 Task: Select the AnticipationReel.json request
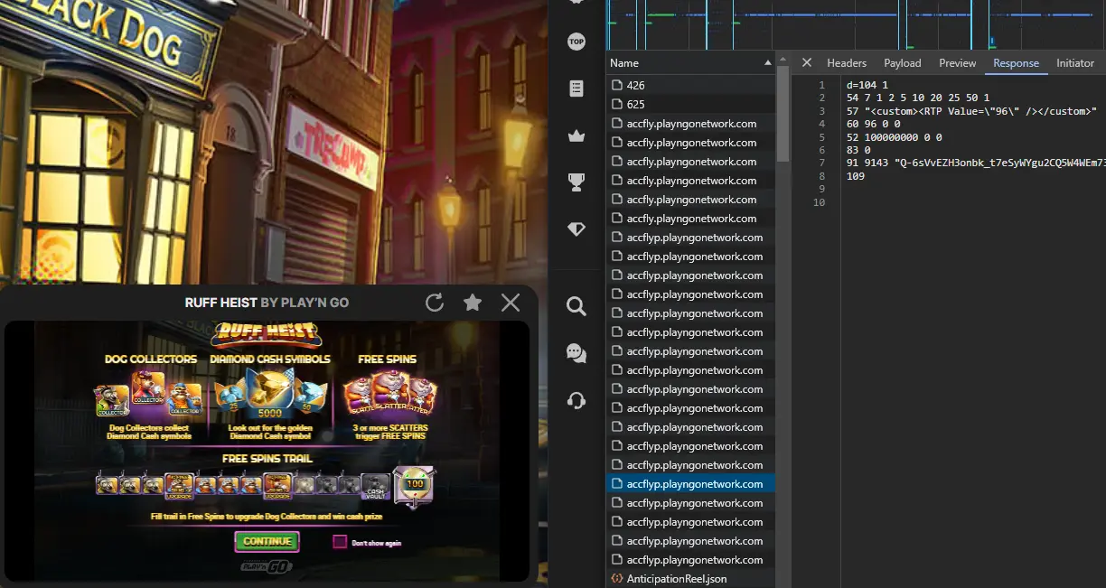click(x=691, y=579)
